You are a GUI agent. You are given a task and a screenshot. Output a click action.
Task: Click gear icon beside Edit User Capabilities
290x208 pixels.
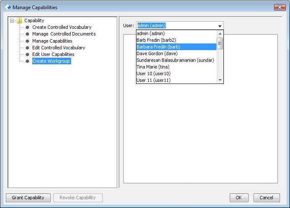(28, 54)
